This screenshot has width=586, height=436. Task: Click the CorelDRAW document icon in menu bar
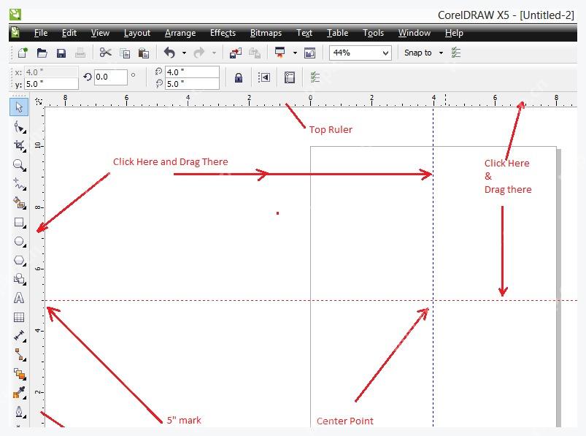(x=15, y=33)
